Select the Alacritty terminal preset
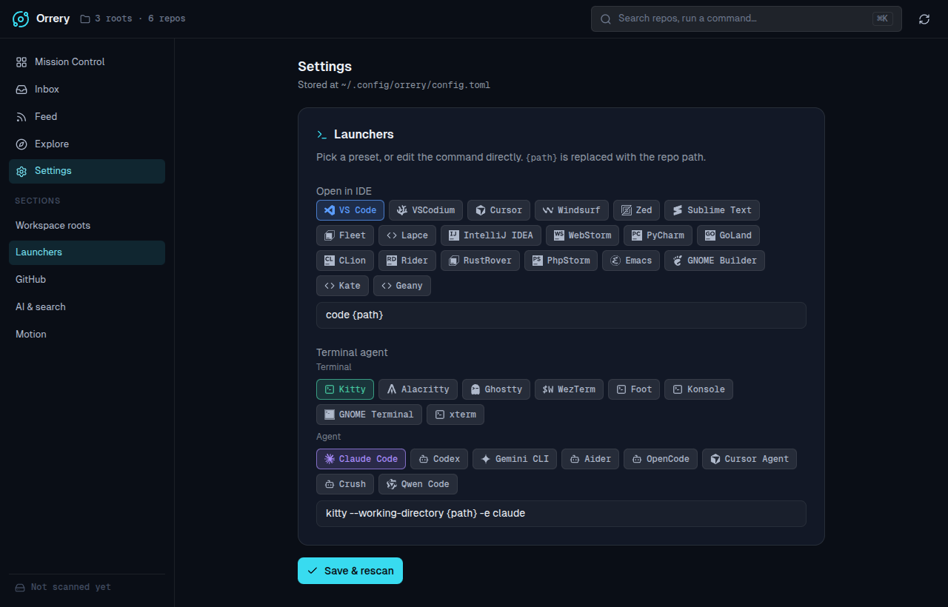 click(x=418, y=389)
